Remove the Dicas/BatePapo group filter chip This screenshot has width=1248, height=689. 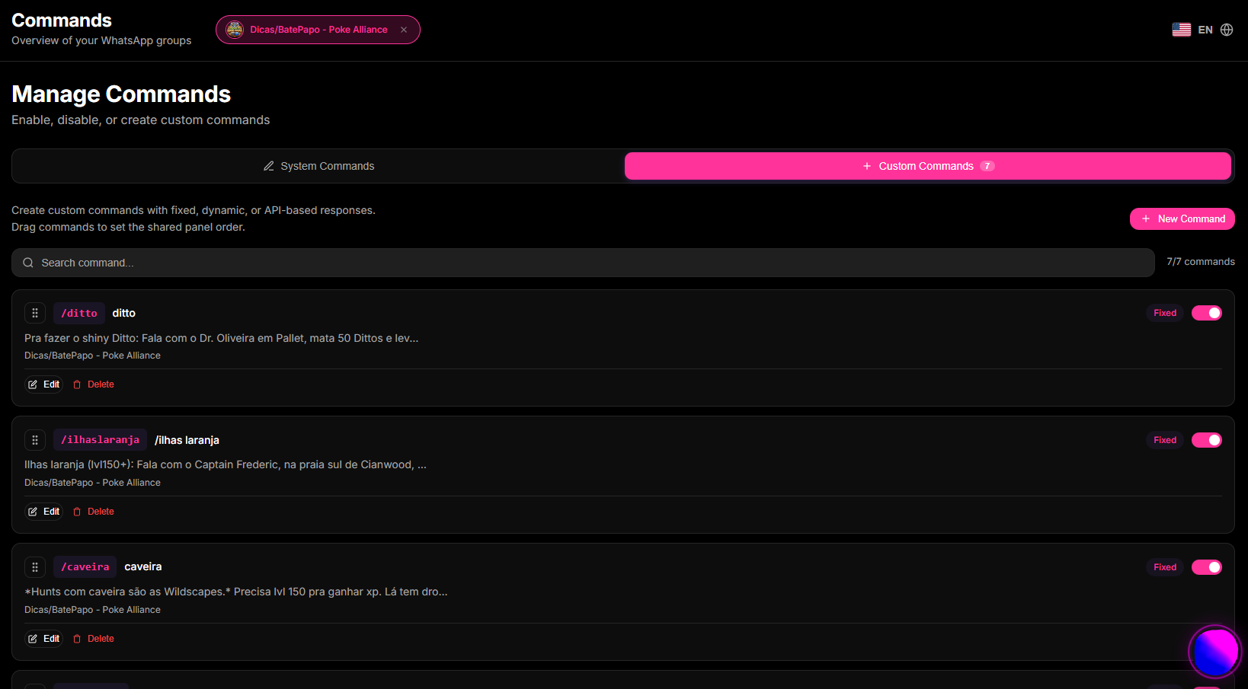click(404, 30)
